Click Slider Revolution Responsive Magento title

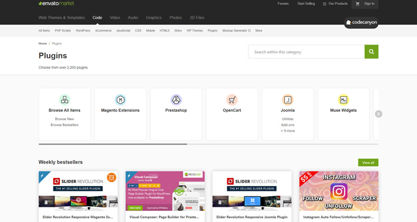pos(78,217)
